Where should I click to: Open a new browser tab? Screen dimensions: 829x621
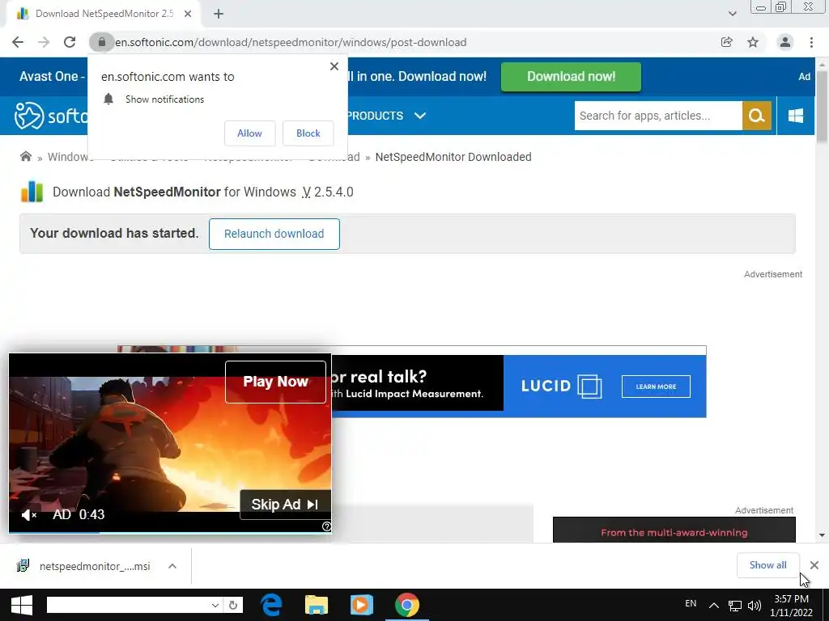tap(219, 14)
